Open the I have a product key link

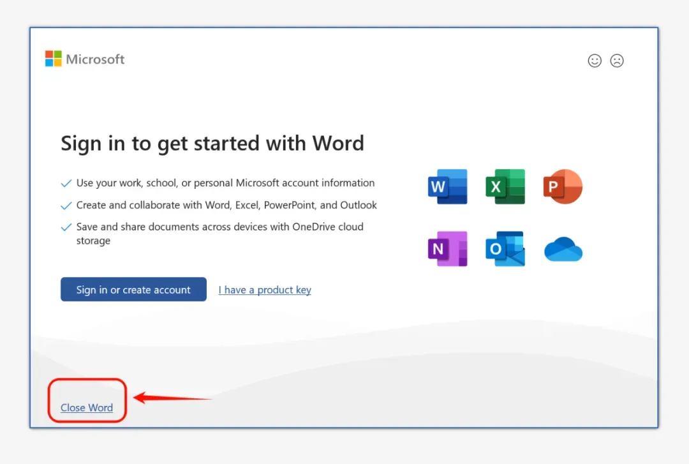coord(265,290)
